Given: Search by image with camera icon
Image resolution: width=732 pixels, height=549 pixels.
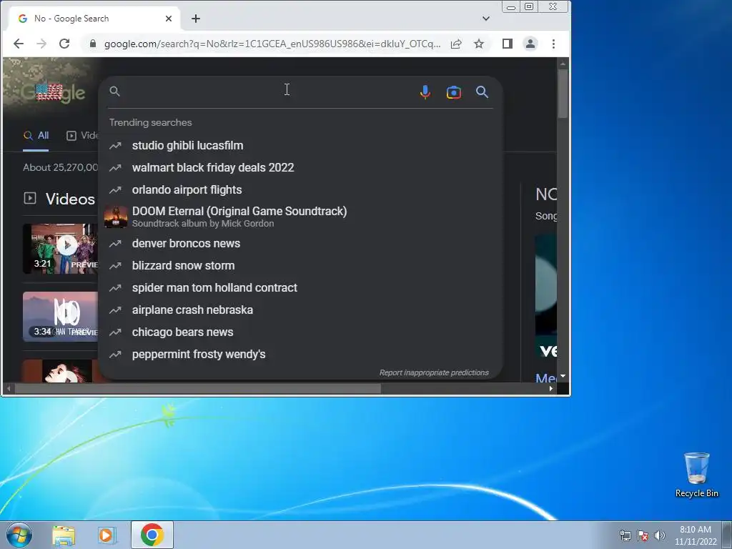Looking at the screenshot, I should pos(454,92).
